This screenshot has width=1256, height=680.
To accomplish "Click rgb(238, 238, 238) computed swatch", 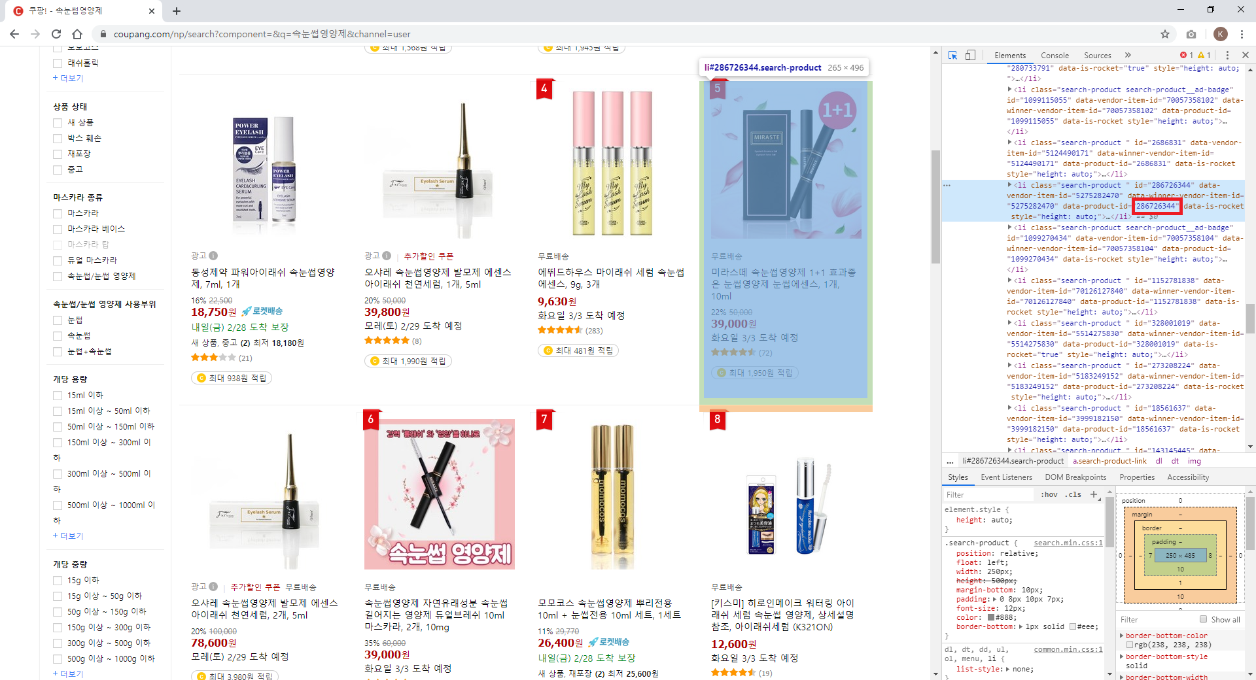I will click(x=1130, y=645).
